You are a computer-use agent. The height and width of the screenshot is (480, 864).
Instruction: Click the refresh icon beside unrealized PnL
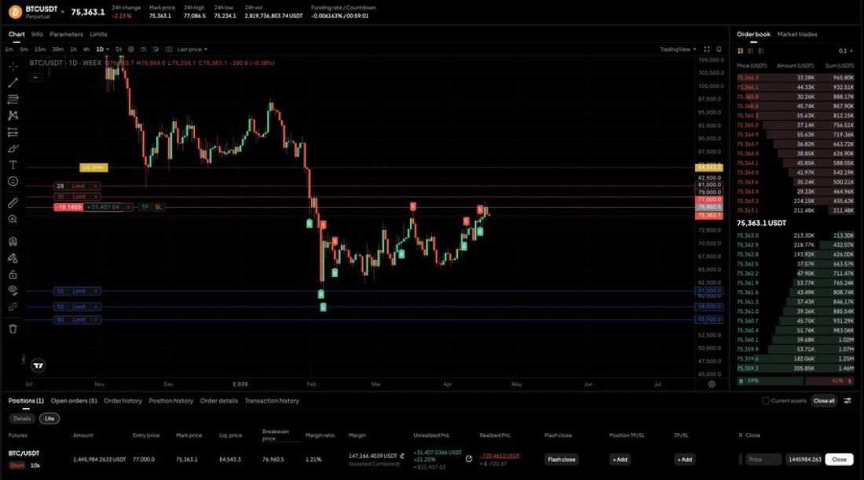tap(469, 459)
